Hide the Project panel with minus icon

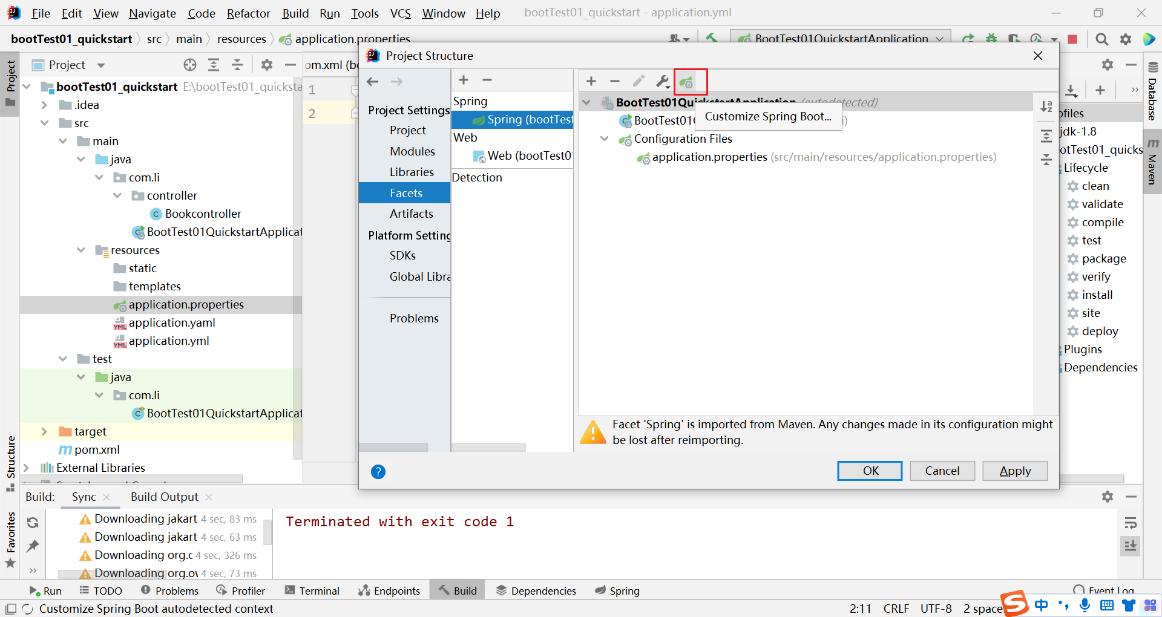(290, 65)
